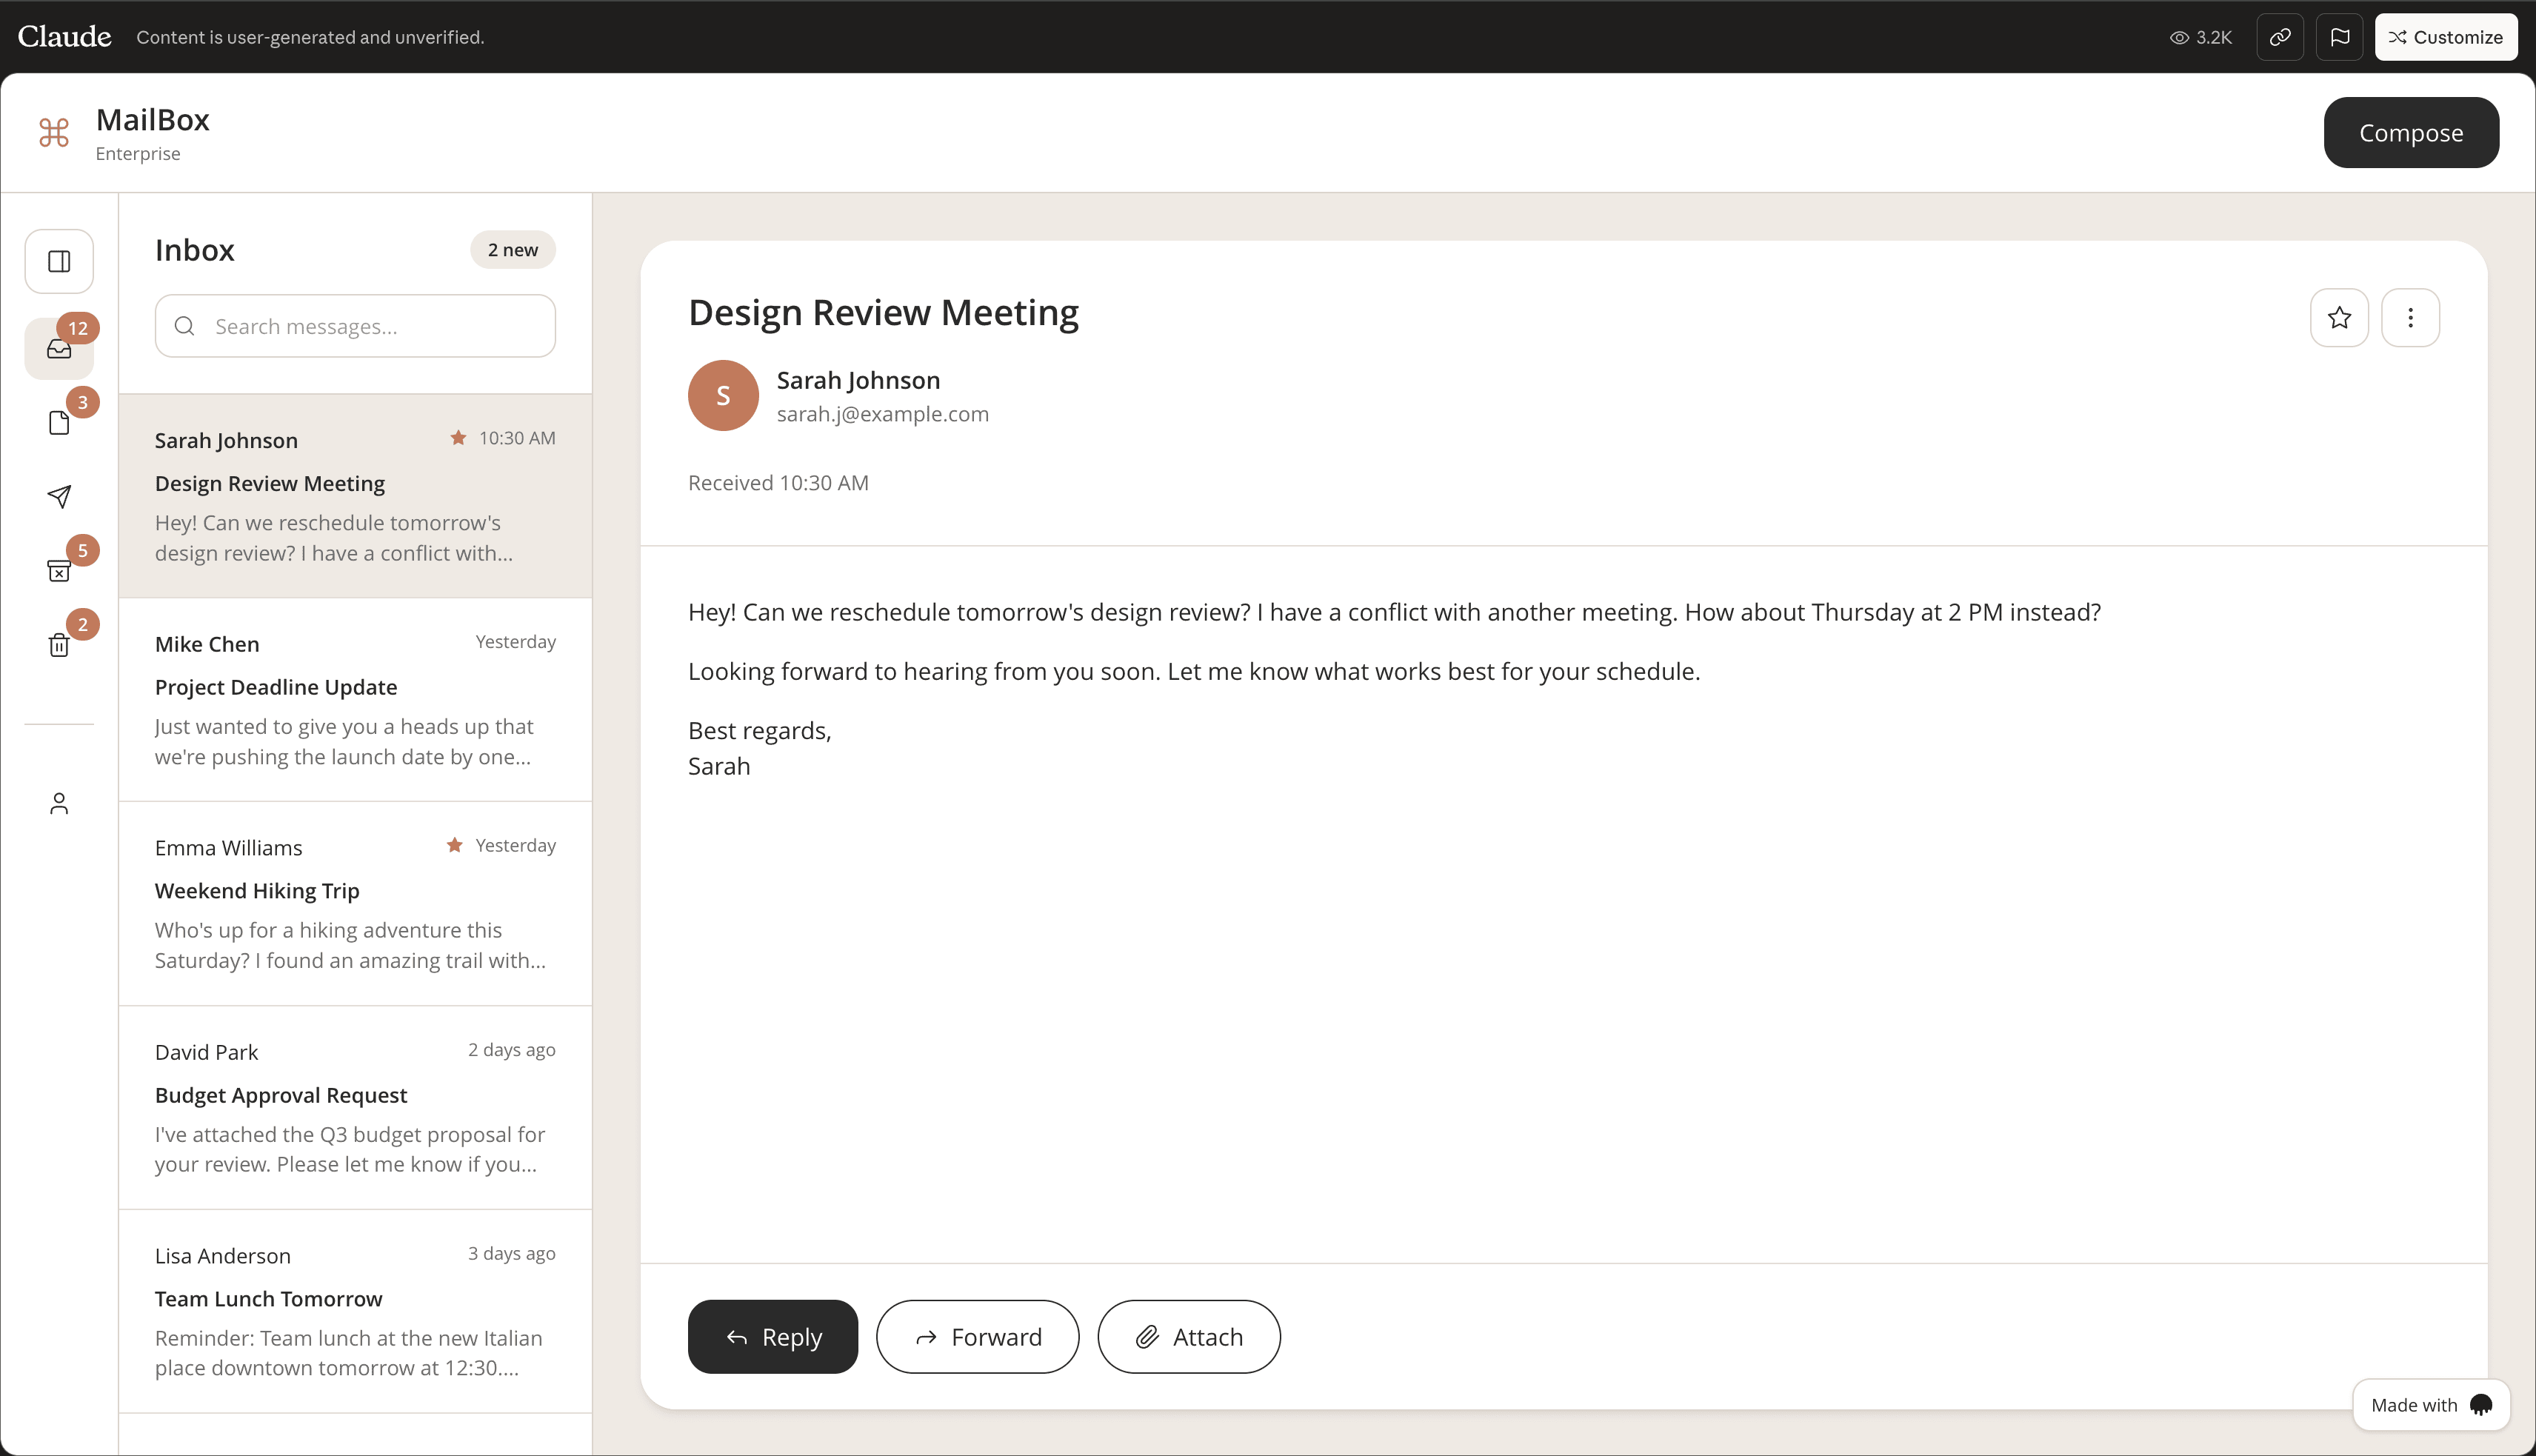The height and width of the screenshot is (1456, 2536).
Task: Click the copy link icon in top bar
Action: pyautogui.click(x=2279, y=37)
